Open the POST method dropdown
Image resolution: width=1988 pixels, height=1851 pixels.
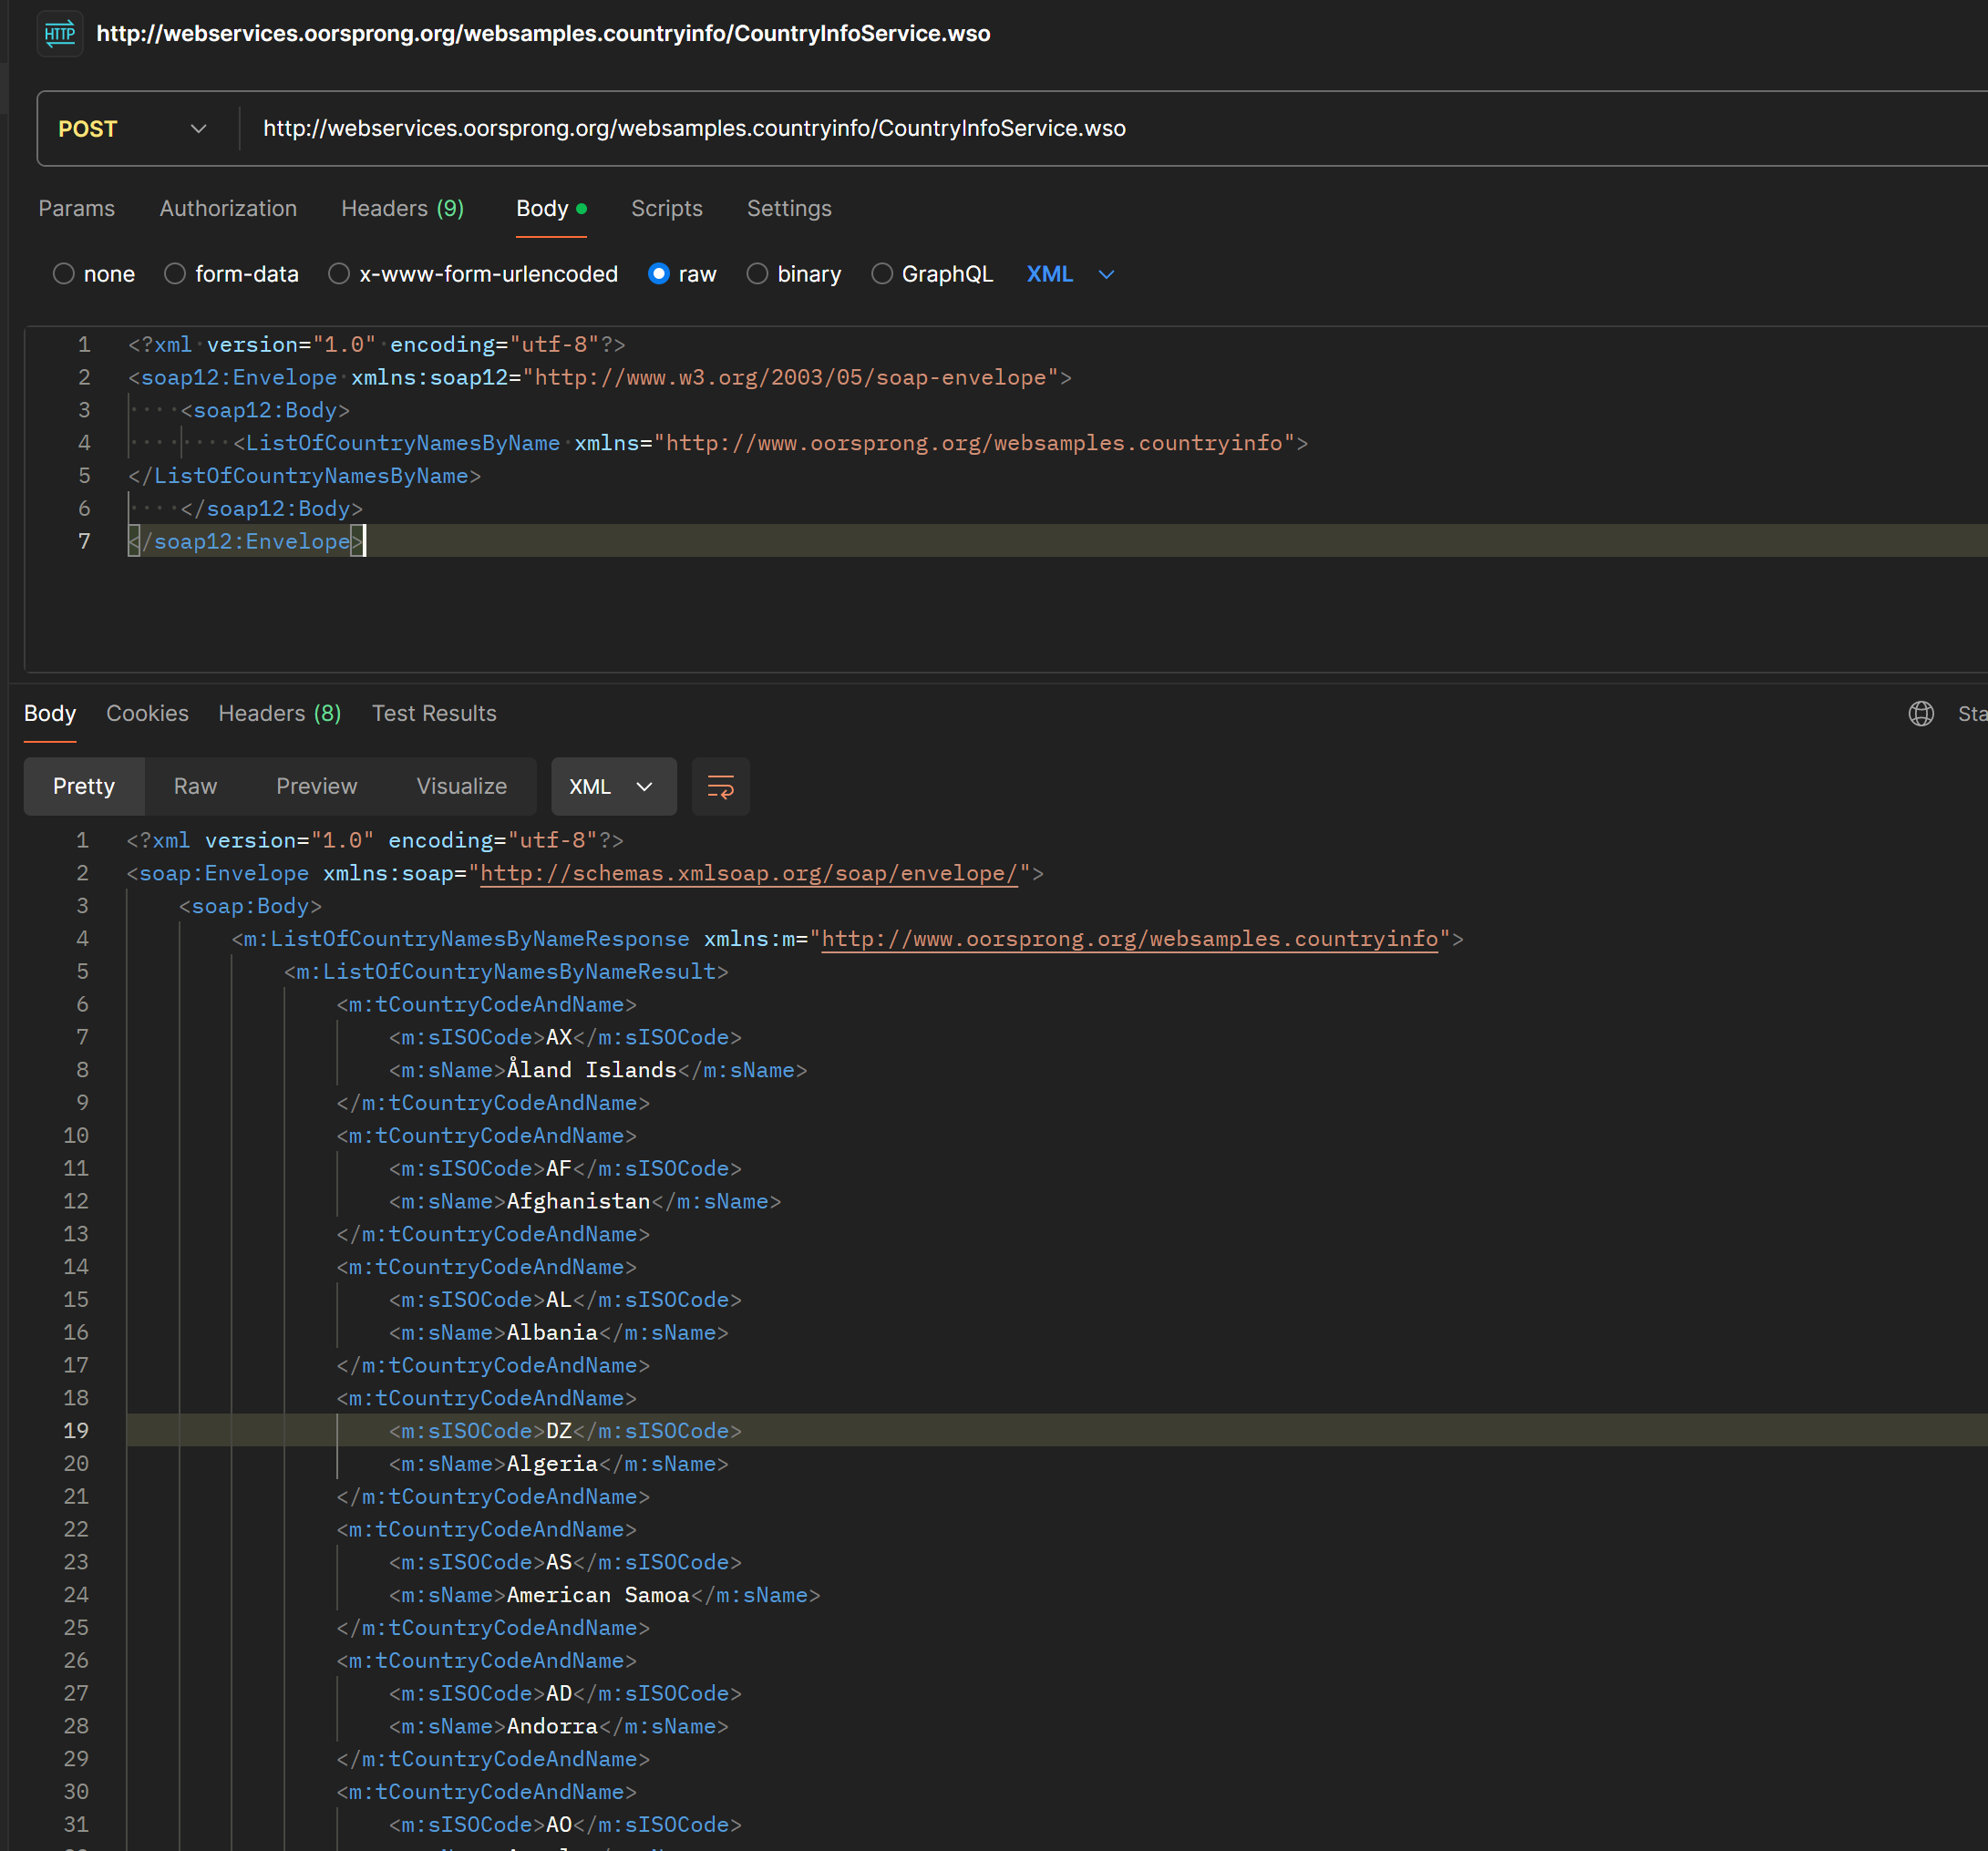tap(133, 129)
